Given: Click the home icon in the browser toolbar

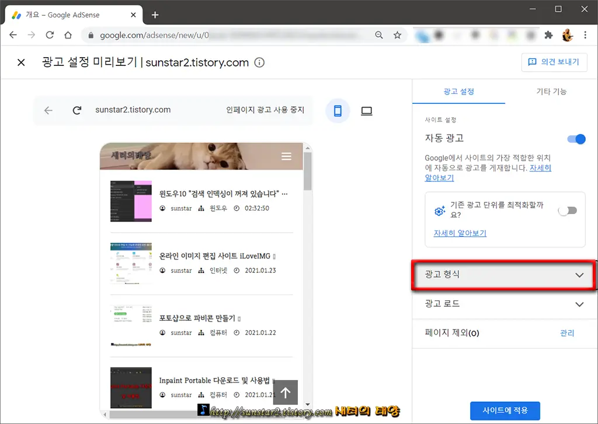Looking at the screenshot, I should click(67, 35).
